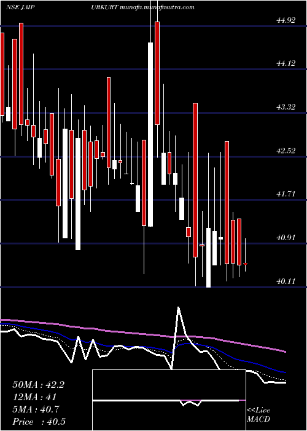Screen dimensions: 307x431
Task: Click the 43.32 price axis label
Action: pos(286,107)
